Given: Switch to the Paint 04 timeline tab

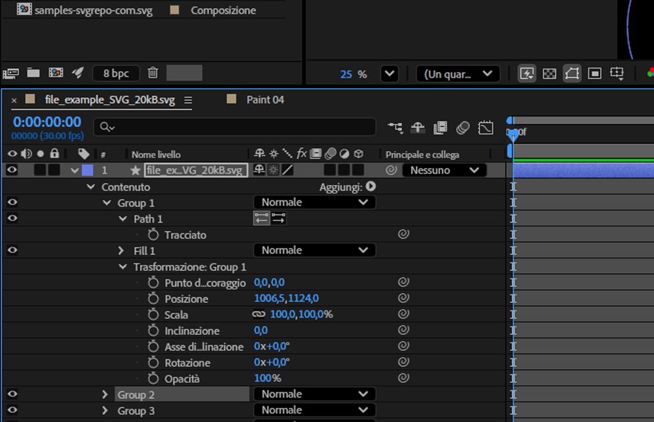Looking at the screenshot, I should tap(265, 100).
